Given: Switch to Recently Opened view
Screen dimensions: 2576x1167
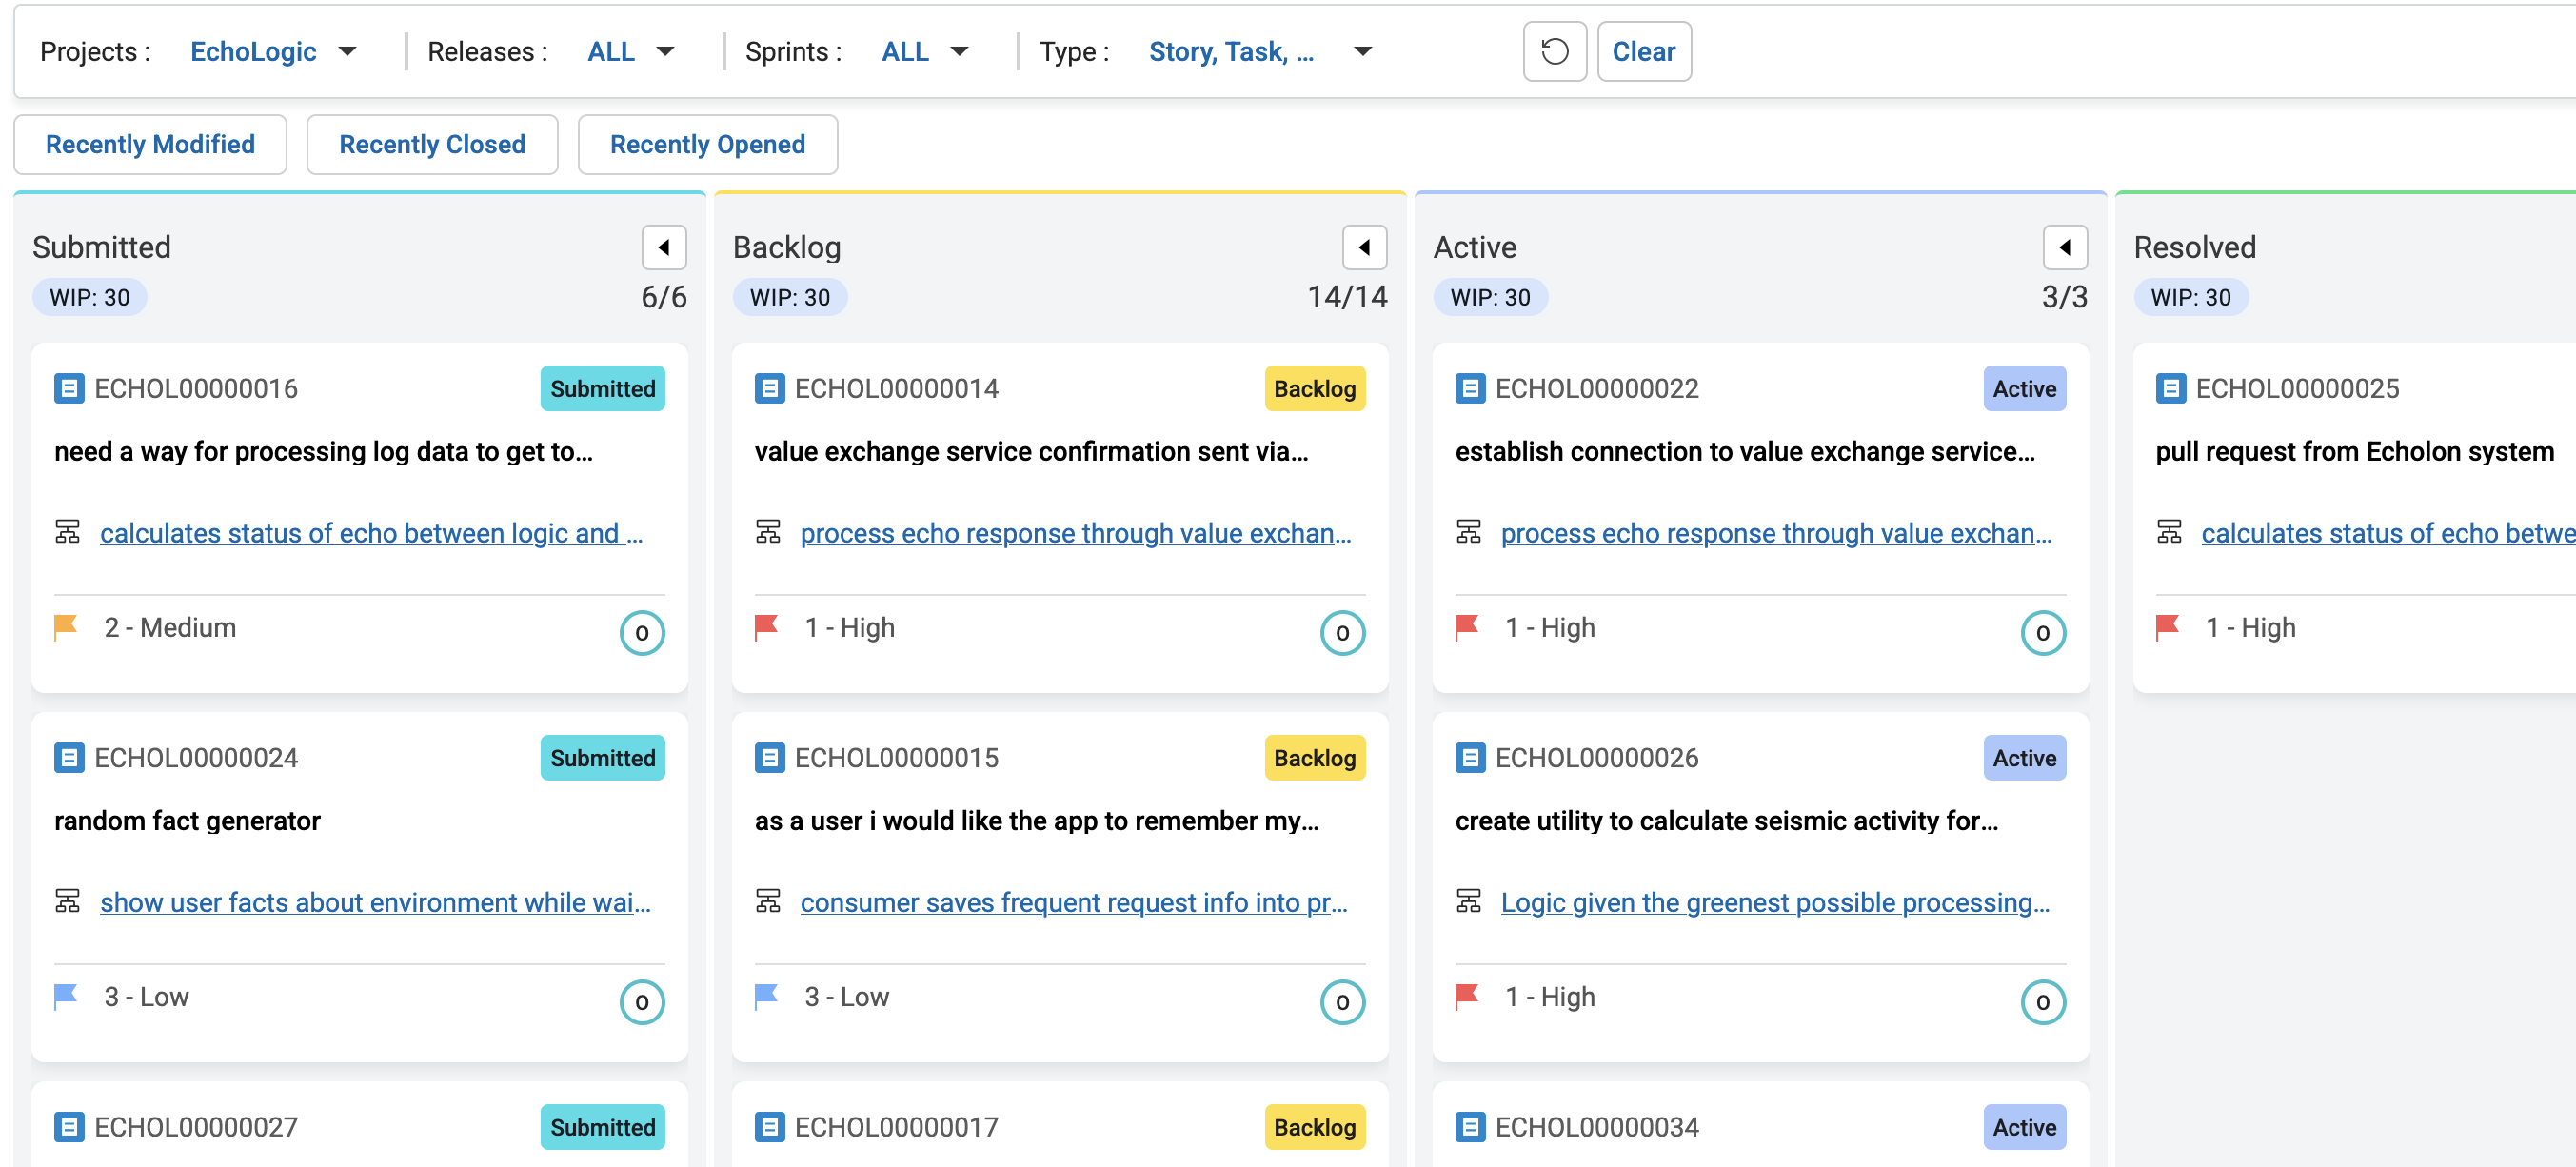Looking at the screenshot, I should pyautogui.click(x=707, y=144).
